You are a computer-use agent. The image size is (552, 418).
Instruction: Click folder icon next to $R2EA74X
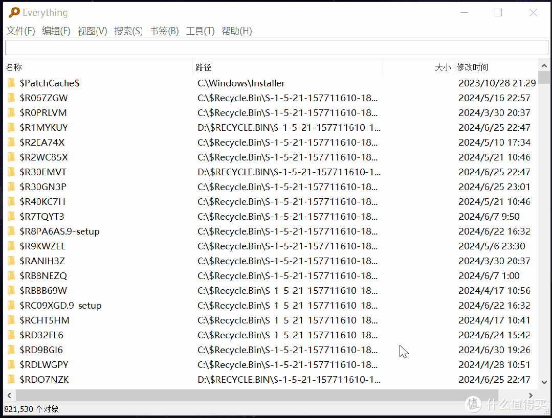pos(11,143)
